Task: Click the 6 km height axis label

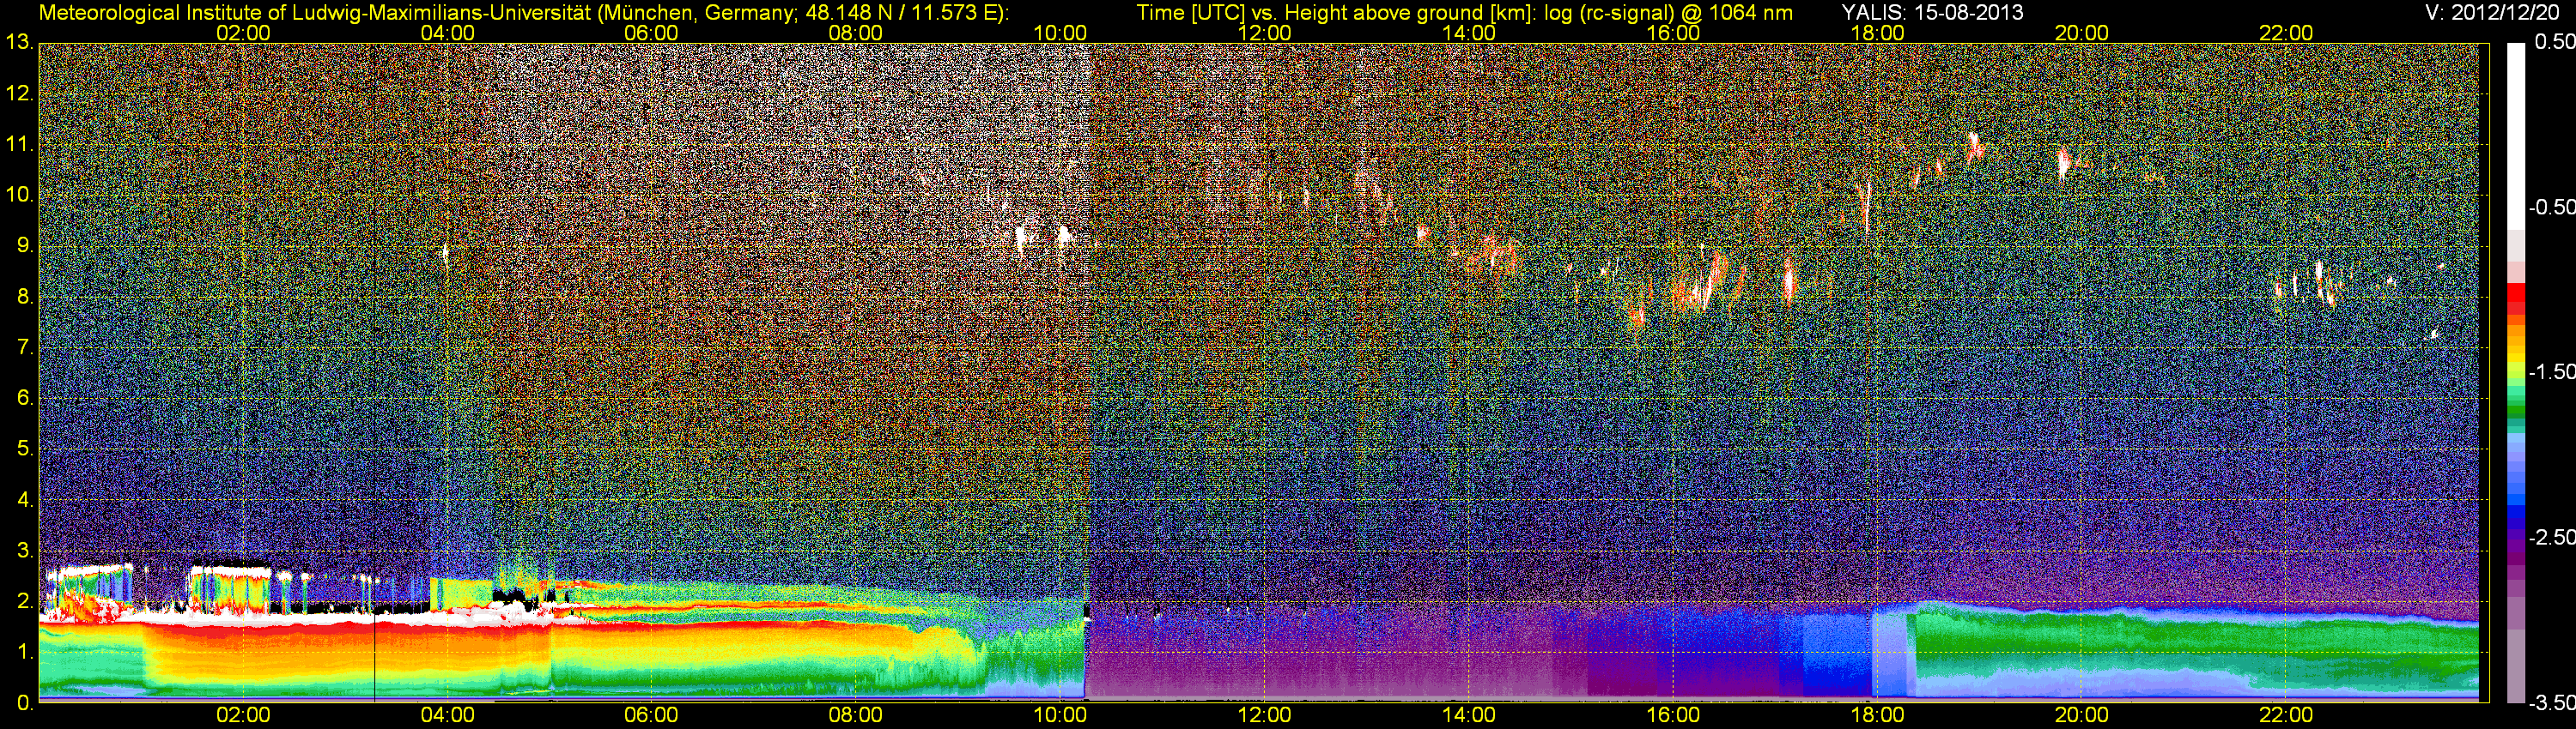Action: [x=24, y=397]
